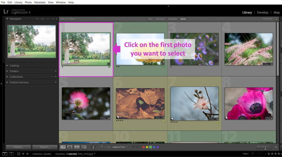Screen dimensions: 282x157
Task: Switch to the Map module
Action: coord(277,12)
